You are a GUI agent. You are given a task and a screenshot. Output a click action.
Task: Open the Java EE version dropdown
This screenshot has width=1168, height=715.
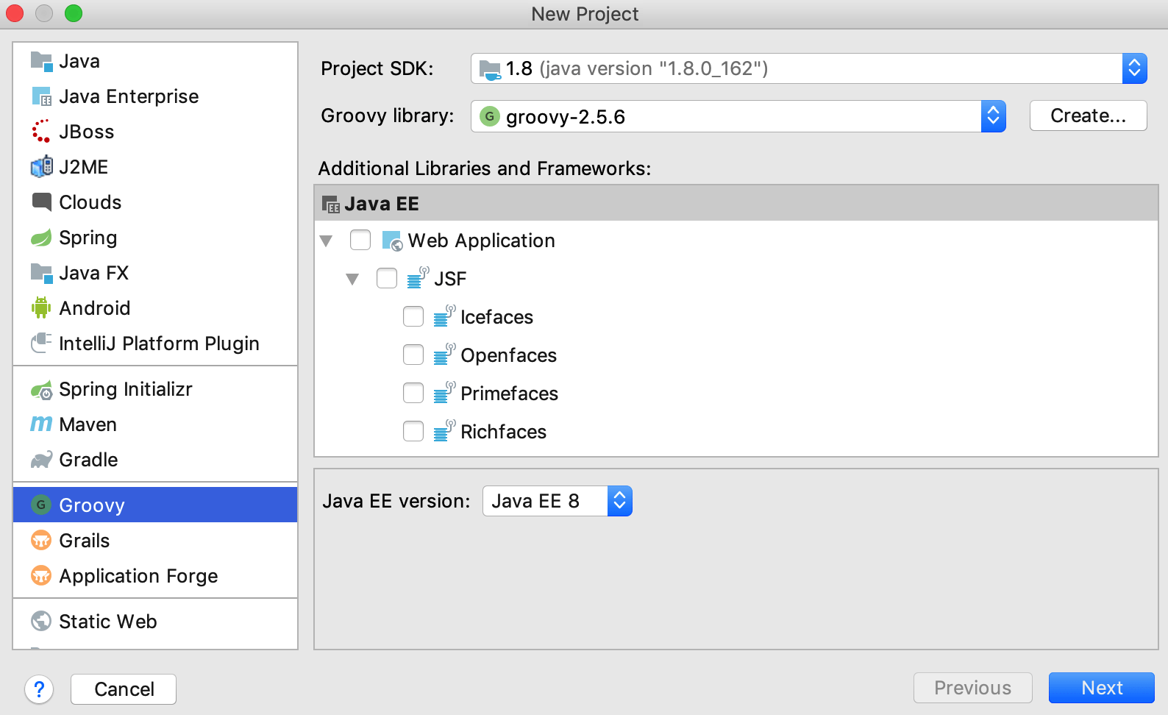[x=620, y=501]
